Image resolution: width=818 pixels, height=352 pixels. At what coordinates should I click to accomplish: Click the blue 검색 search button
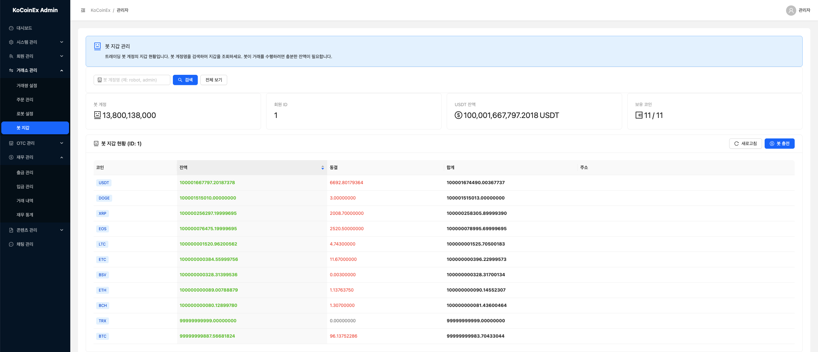[x=185, y=80]
